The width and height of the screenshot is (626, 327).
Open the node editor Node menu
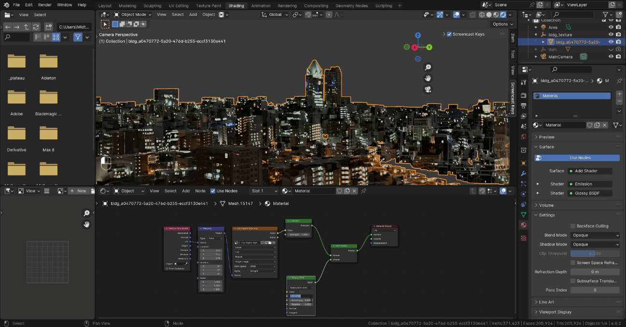click(x=200, y=191)
